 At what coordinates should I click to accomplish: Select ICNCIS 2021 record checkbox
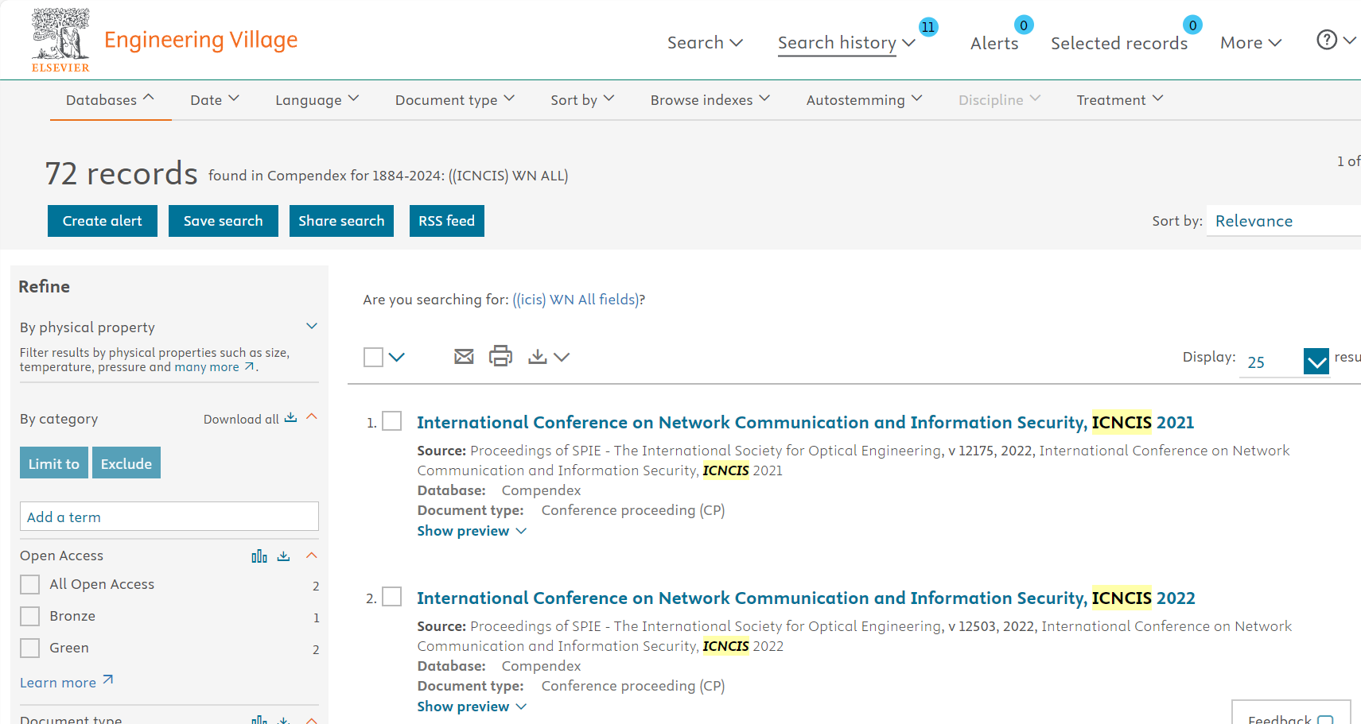point(392,421)
